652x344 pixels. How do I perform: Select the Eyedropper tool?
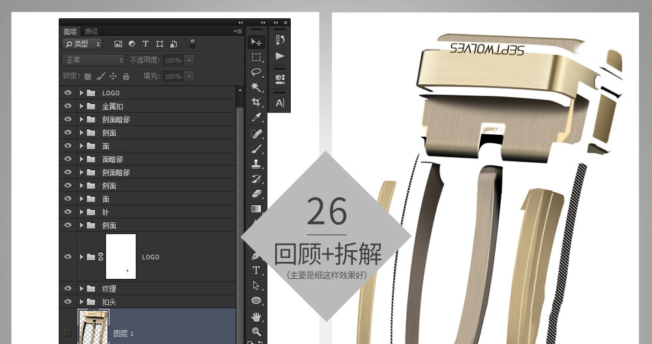click(256, 117)
